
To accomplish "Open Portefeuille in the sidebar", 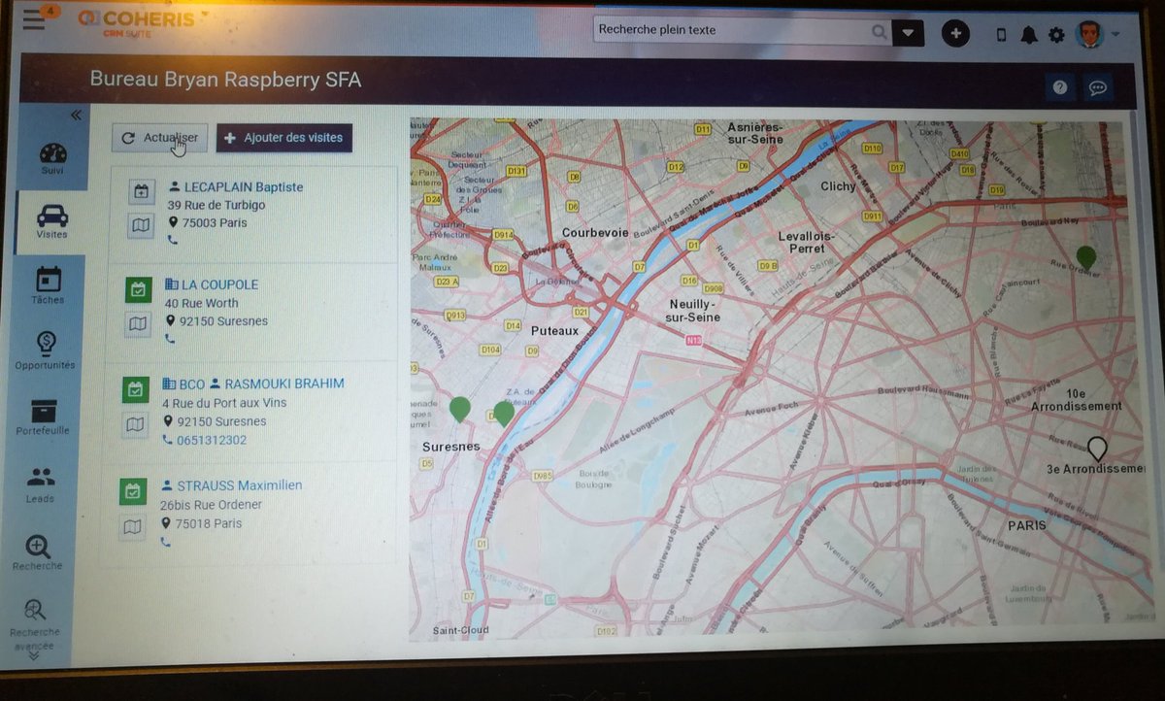I will coord(44,417).
